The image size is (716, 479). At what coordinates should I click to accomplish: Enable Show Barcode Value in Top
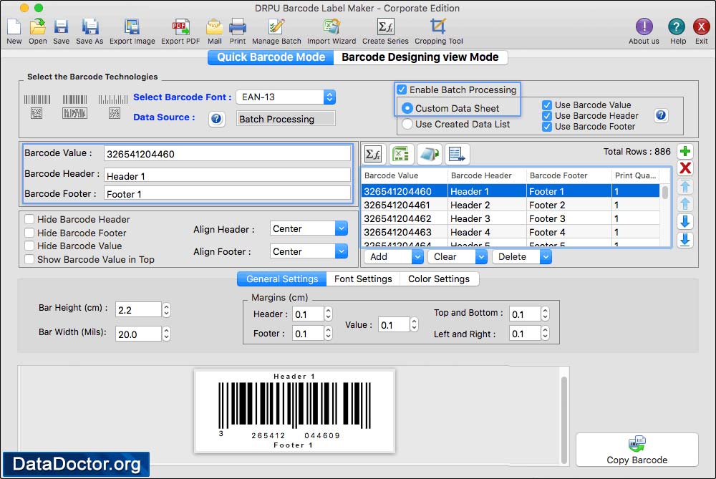tap(29, 259)
